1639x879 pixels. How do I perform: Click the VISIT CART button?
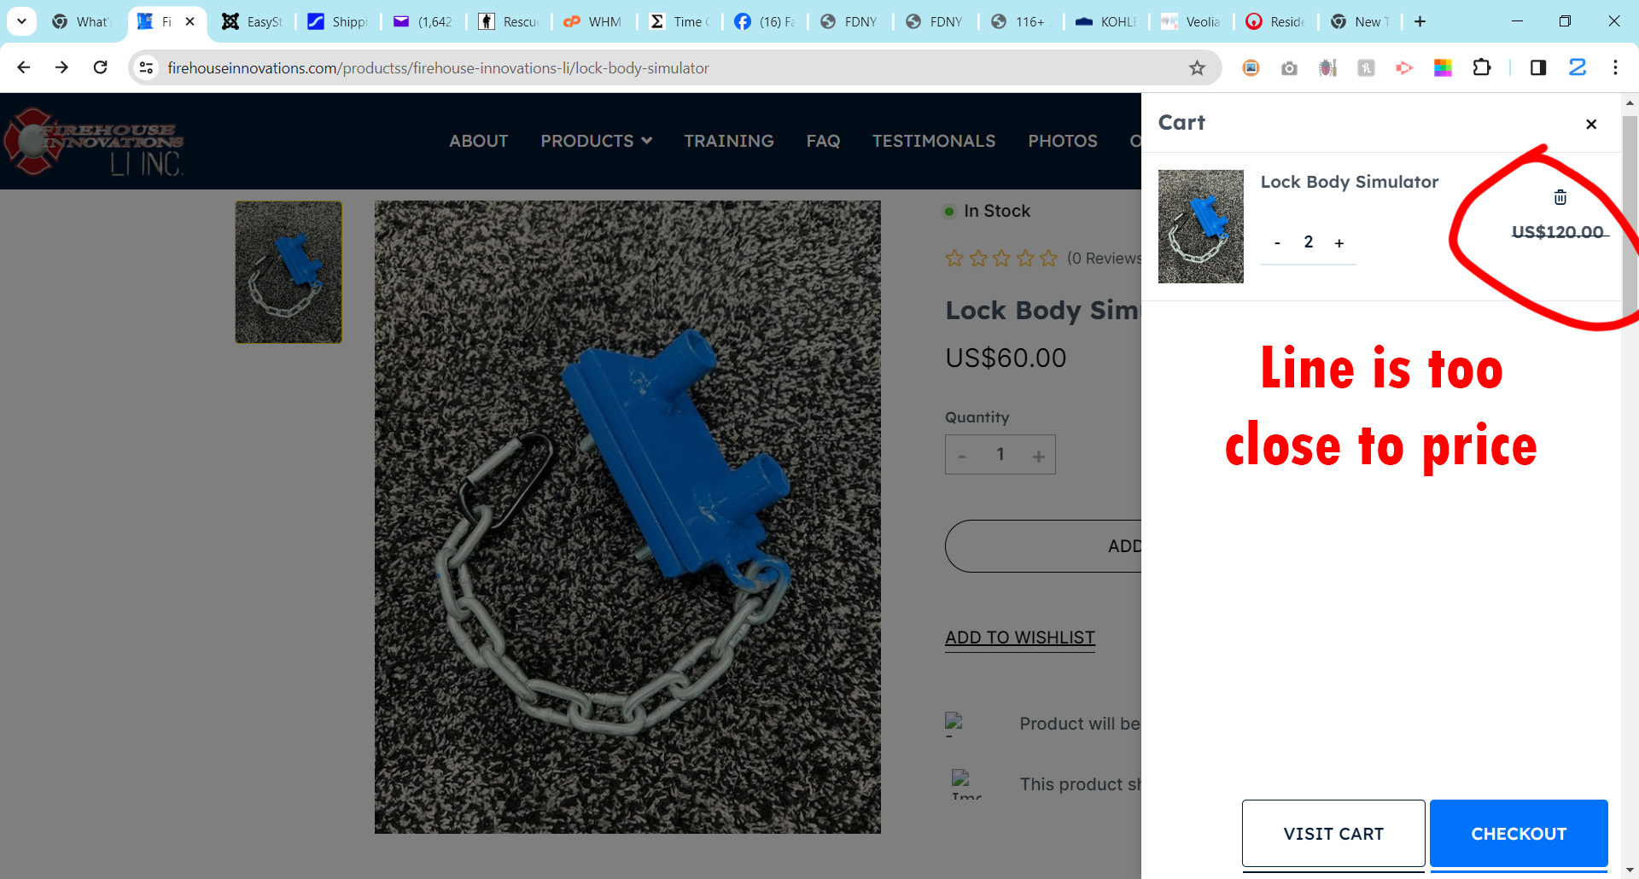(1333, 834)
